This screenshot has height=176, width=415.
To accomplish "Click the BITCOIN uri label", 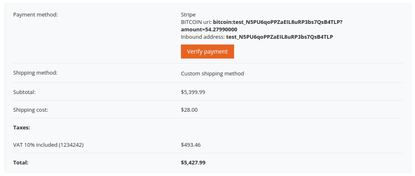I will 196,22.
